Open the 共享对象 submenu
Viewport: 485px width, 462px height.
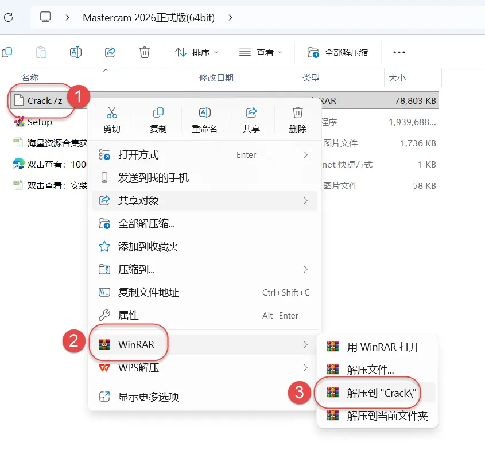click(204, 201)
